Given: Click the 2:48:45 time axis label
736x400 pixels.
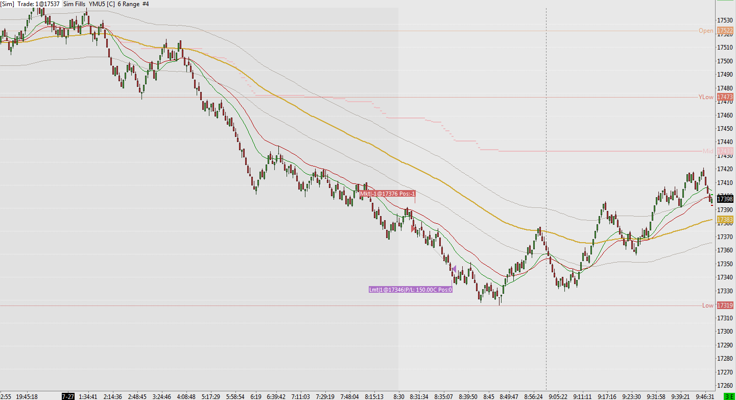Looking at the screenshot, I should (x=137, y=396).
